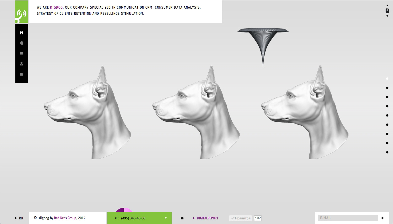Click the left dog head model
This screenshot has width=393, height=224.
tap(87, 112)
